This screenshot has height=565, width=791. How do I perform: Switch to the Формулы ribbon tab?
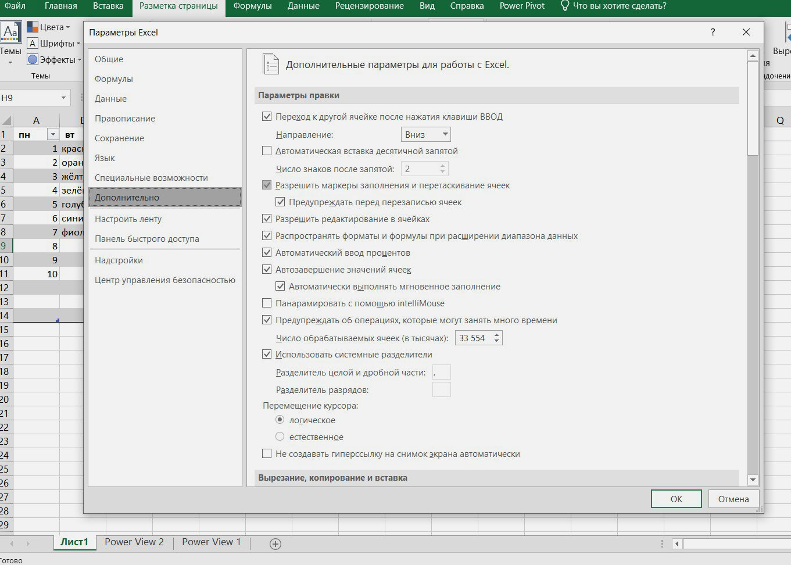pos(253,6)
